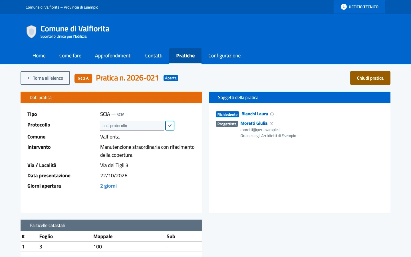Click the Via dei Tigli 3 address value
Screen dimensions: 411x257
coord(114,165)
